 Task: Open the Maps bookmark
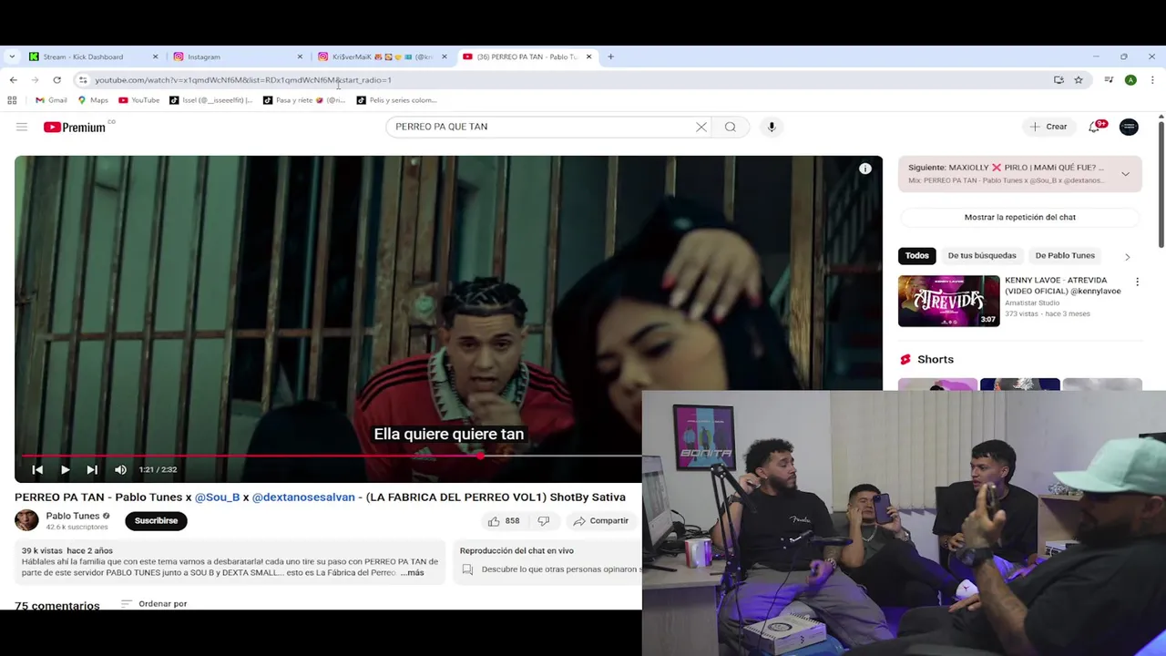click(x=93, y=100)
